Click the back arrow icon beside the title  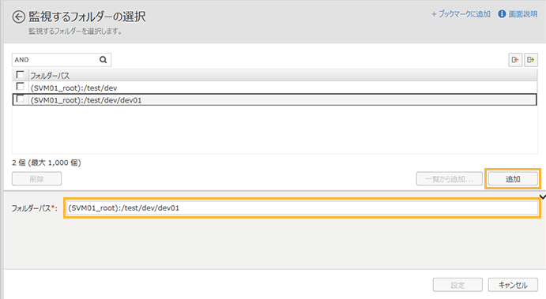pos(19,17)
